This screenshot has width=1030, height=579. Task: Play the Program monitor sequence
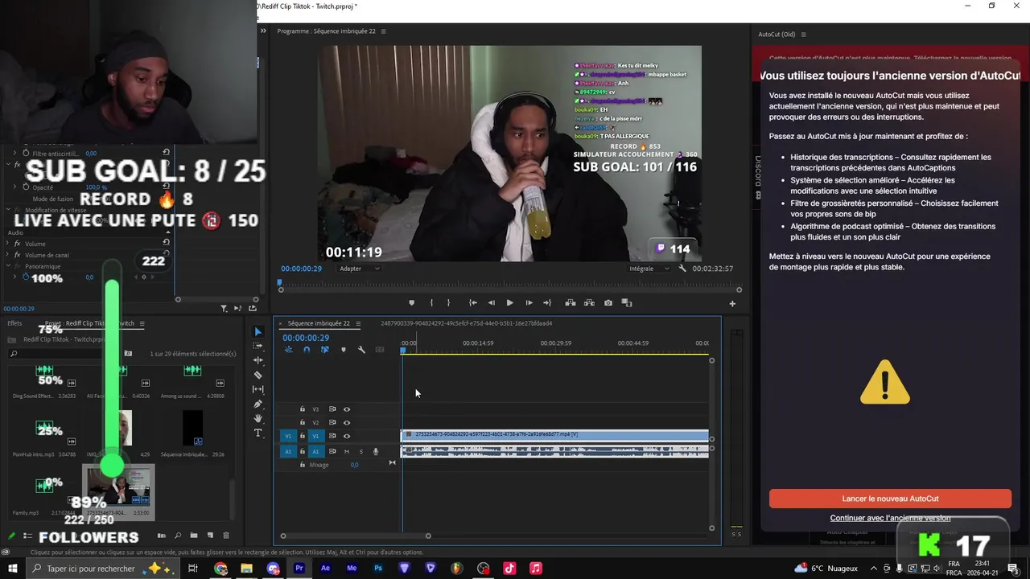point(509,303)
